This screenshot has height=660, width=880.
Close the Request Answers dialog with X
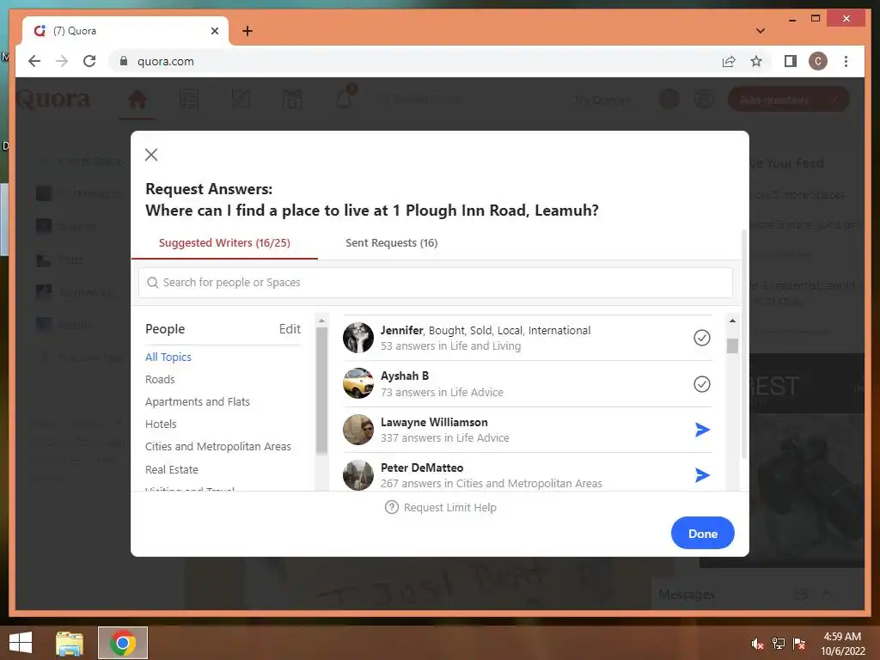click(x=151, y=155)
